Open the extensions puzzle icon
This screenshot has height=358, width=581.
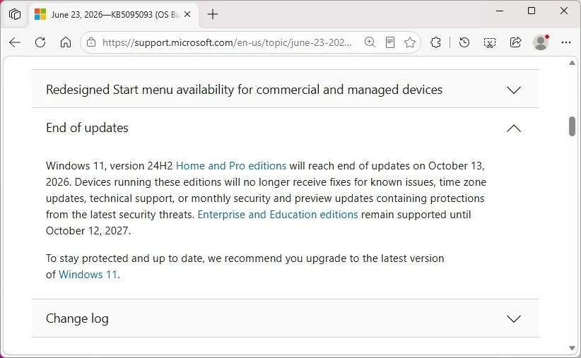tap(435, 42)
